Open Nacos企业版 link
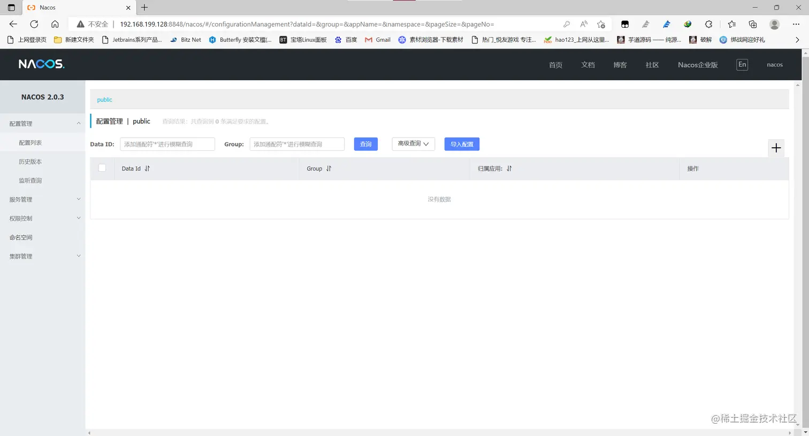 [x=698, y=65]
